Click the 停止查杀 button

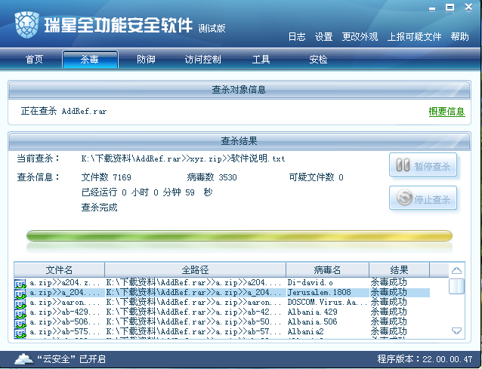423,198
